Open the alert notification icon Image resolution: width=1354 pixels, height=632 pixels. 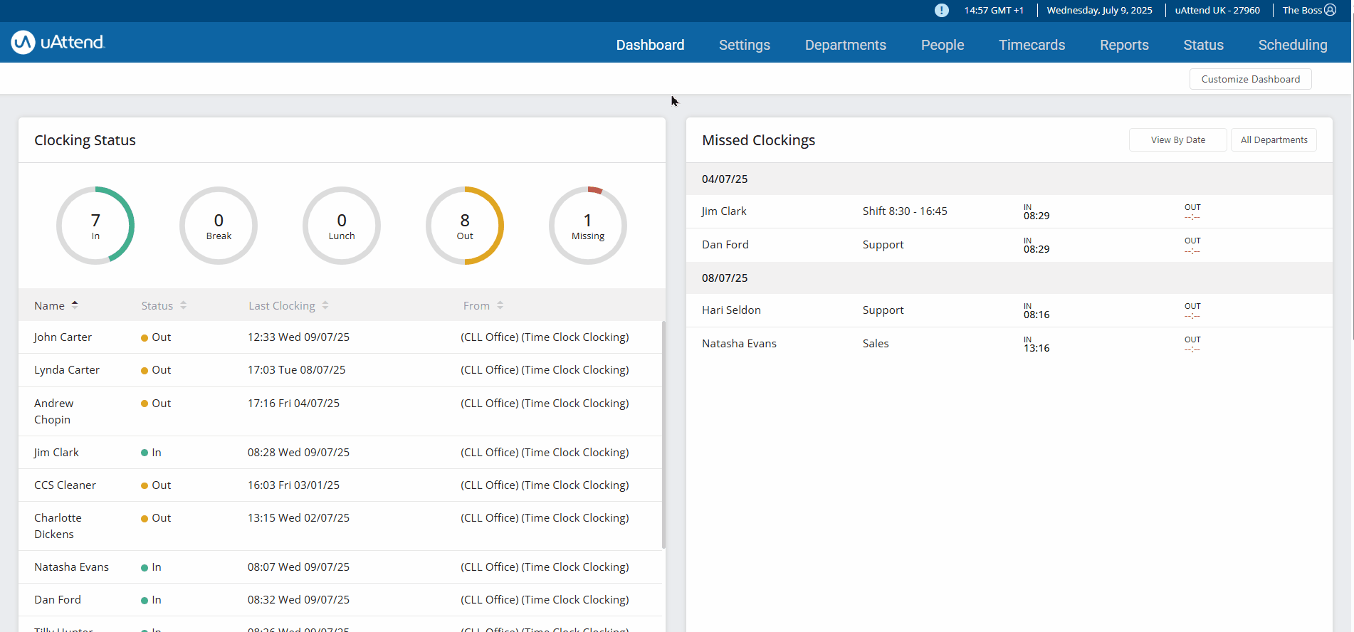coord(941,10)
